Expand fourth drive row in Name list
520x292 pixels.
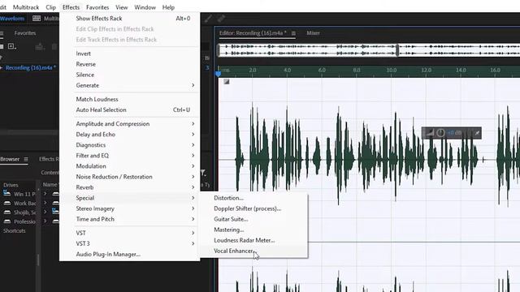45,221
